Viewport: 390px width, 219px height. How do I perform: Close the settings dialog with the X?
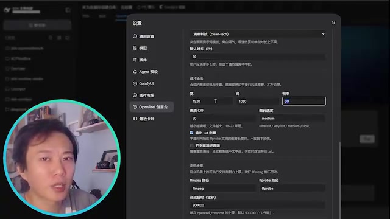point(333,23)
